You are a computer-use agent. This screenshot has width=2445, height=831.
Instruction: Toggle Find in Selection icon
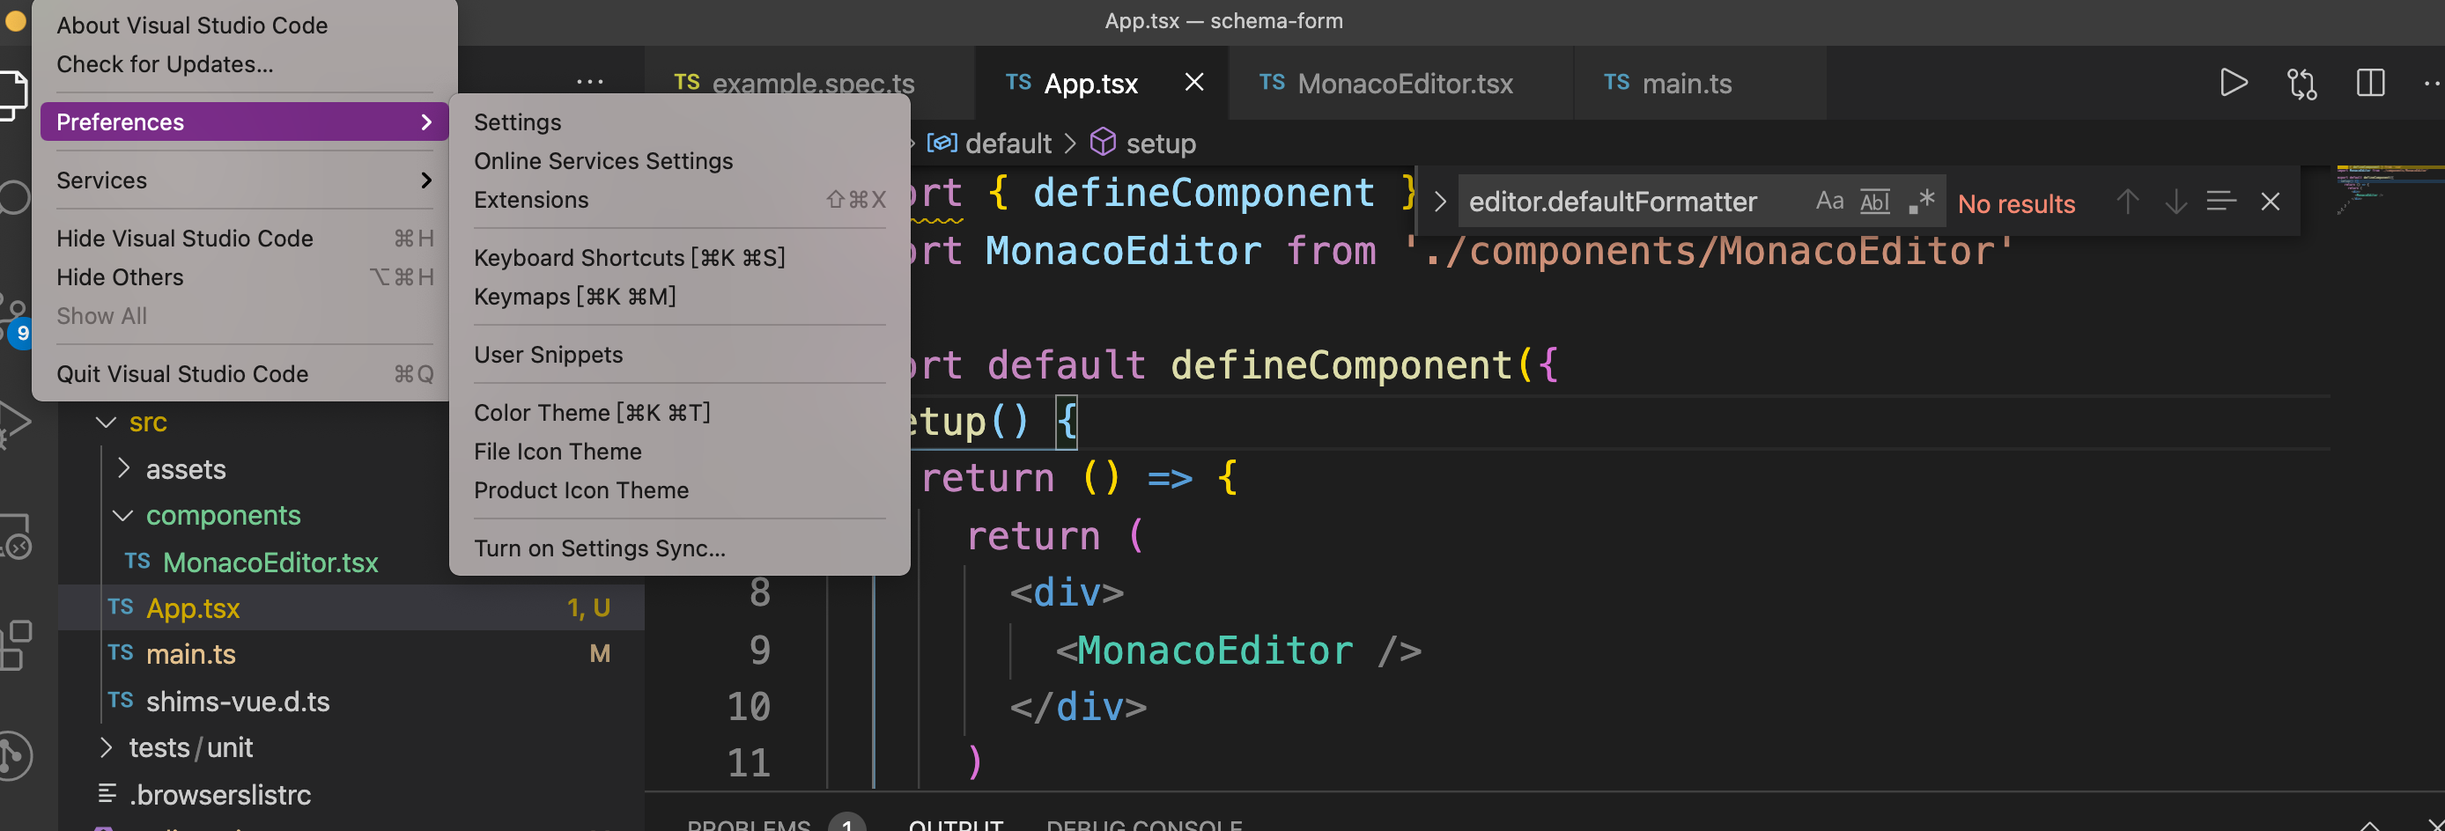pos(2221,201)
